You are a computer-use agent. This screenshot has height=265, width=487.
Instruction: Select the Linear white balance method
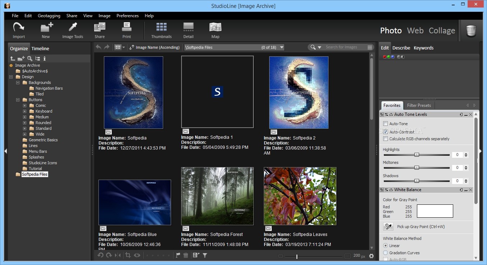pos(386,246)
